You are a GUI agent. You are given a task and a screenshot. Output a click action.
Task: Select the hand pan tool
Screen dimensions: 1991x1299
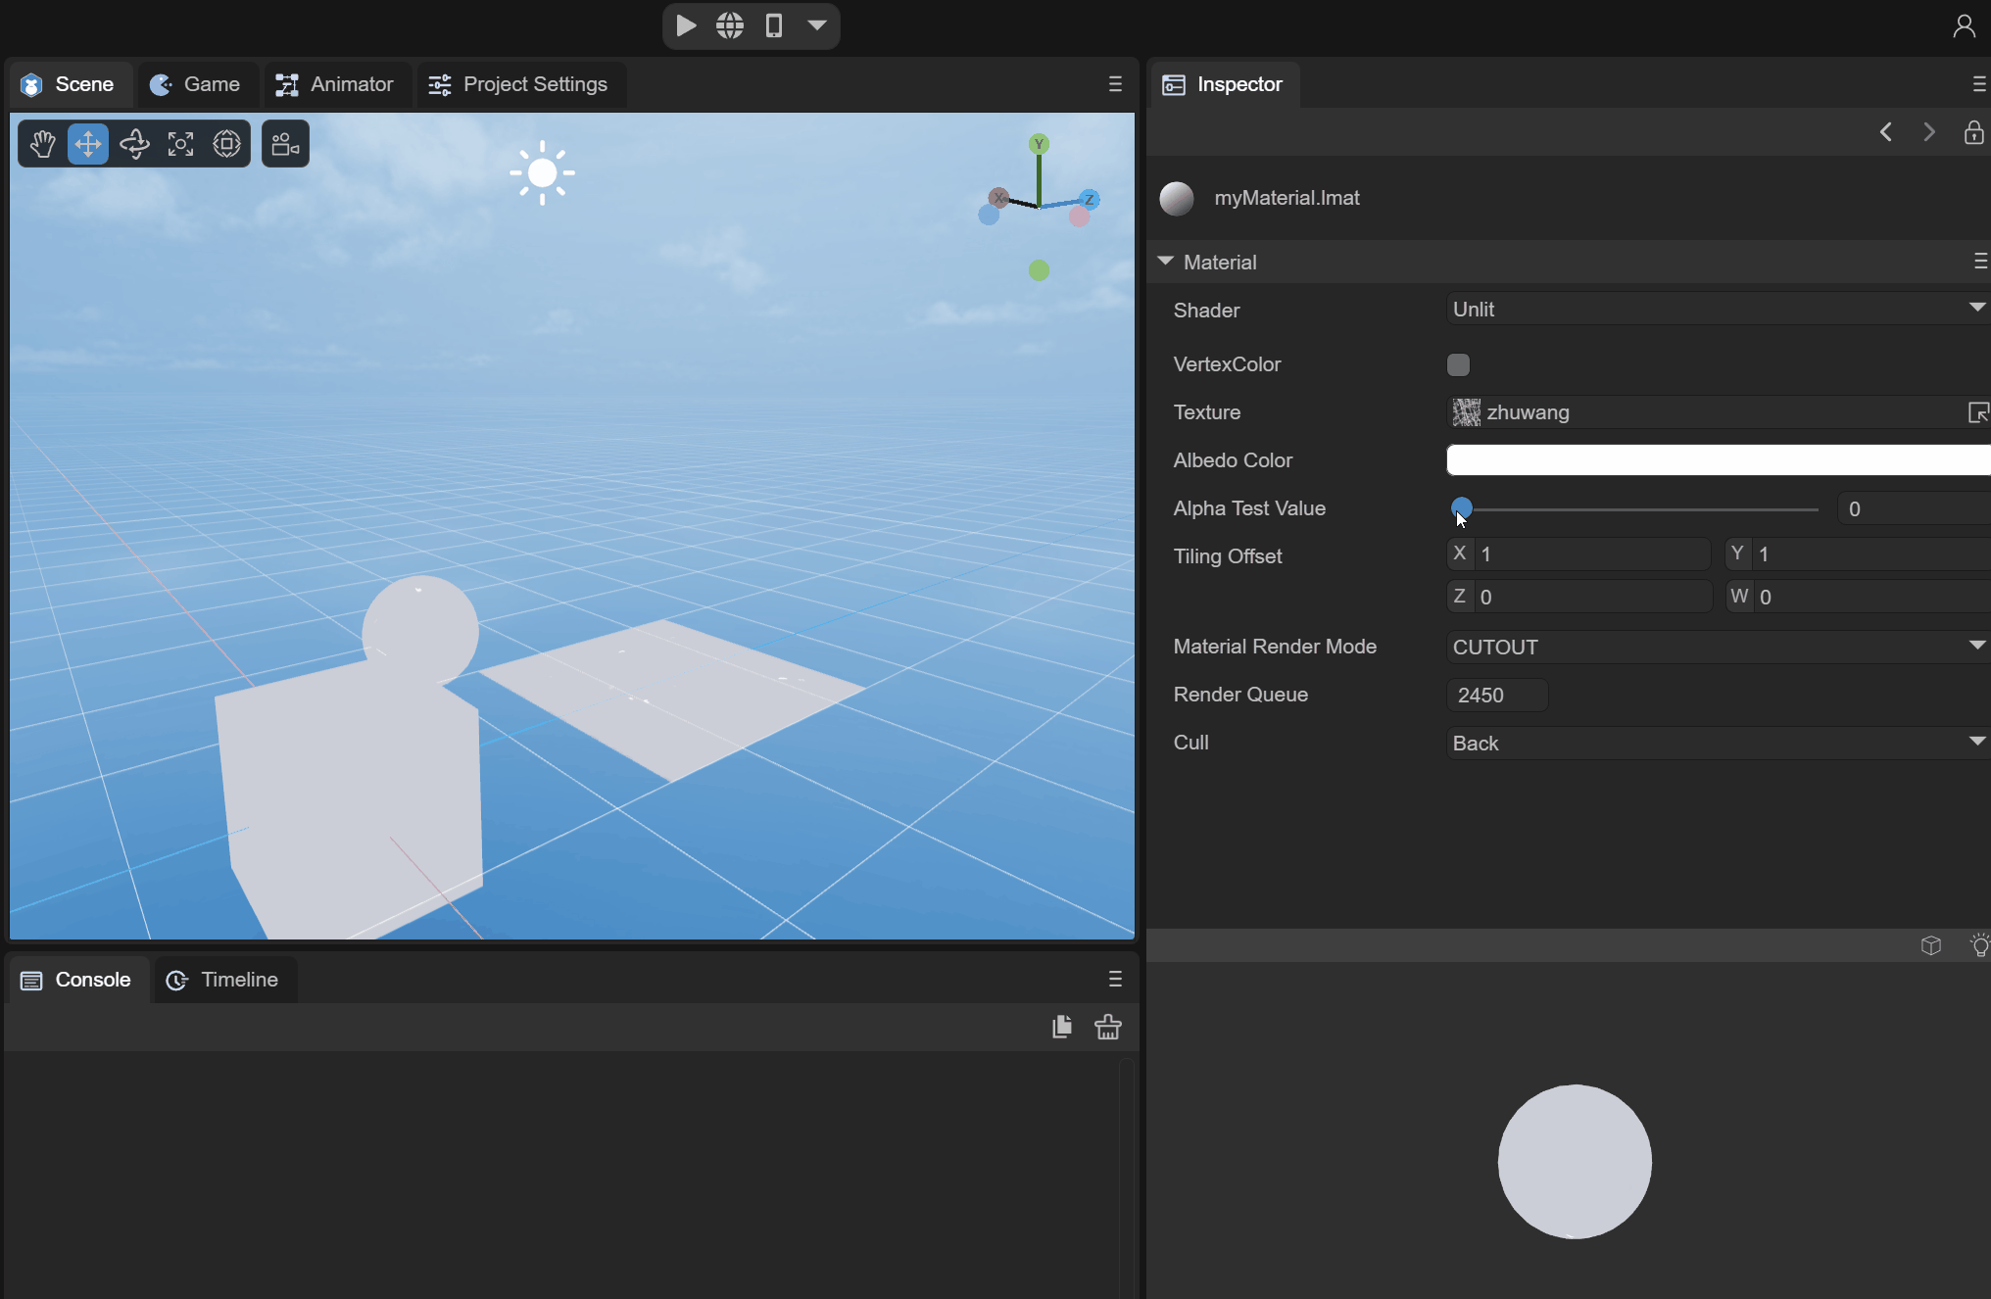point(42,144)
